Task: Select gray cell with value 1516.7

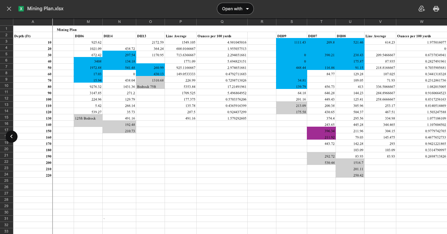Action: click(350, 163)
